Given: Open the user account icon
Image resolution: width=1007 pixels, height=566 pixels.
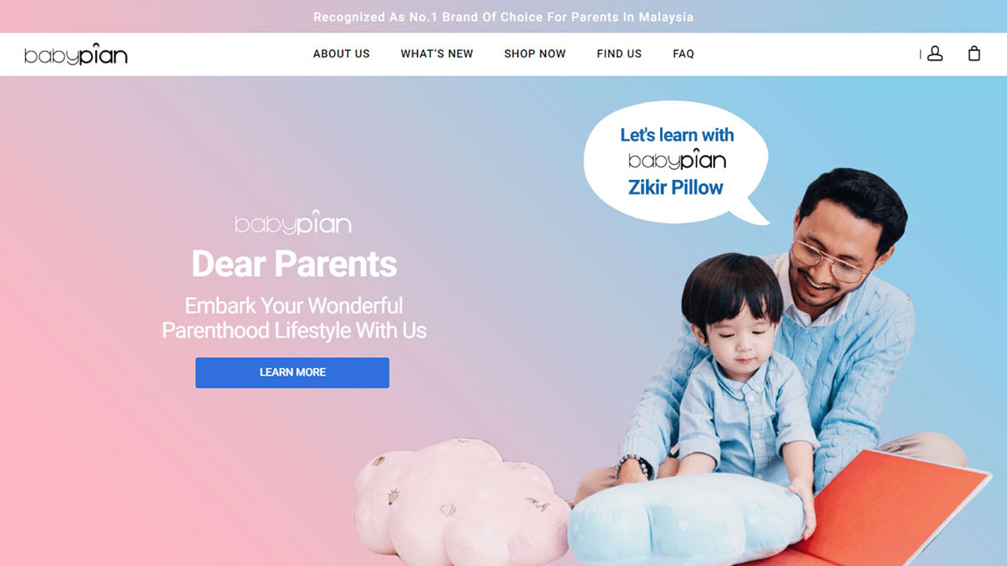Looking at the screenshot, I should point(935,53).
